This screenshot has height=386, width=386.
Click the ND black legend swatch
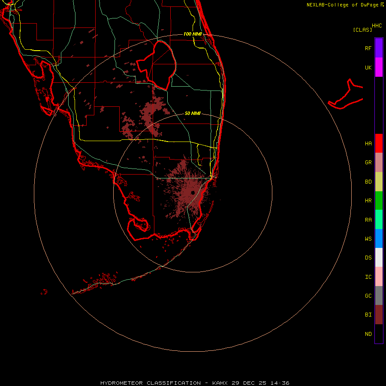coord(379,334)
